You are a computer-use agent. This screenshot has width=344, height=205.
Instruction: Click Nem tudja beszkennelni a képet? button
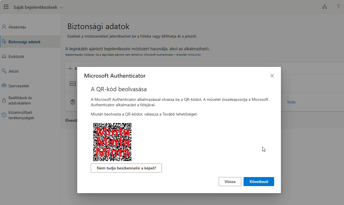[x=126, y=168]
